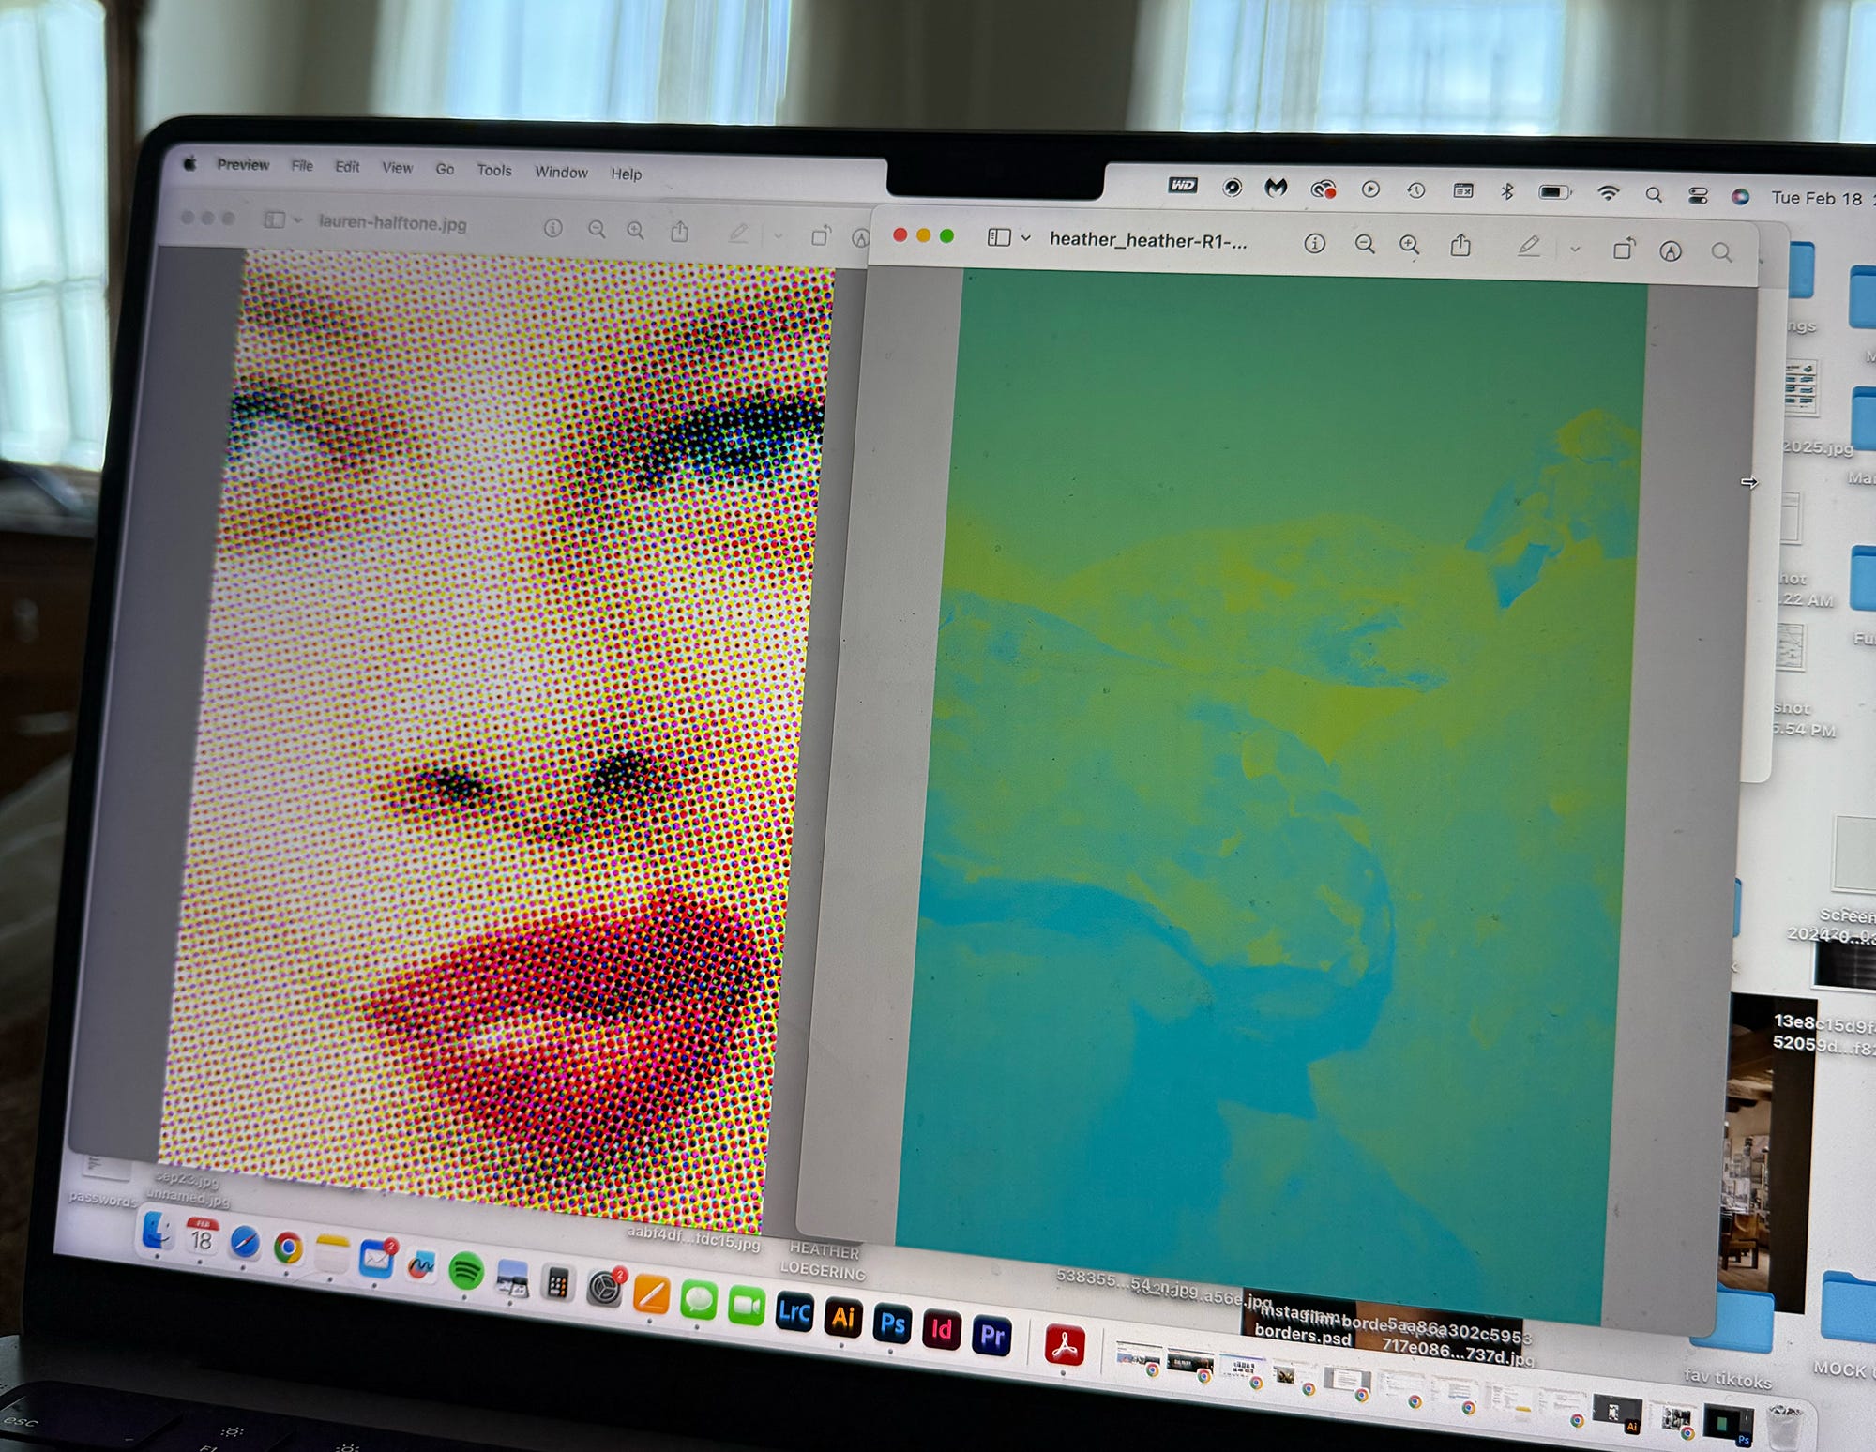
Task: Click the lauren-halftone.jpg window title
Action: tap(392, 223)
